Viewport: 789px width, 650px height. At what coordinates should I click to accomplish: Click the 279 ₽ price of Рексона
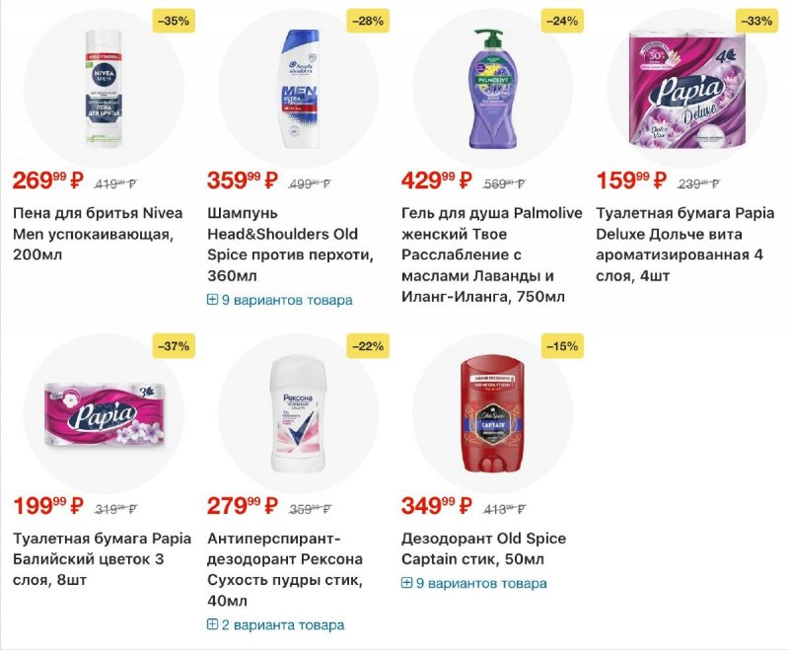242,507
